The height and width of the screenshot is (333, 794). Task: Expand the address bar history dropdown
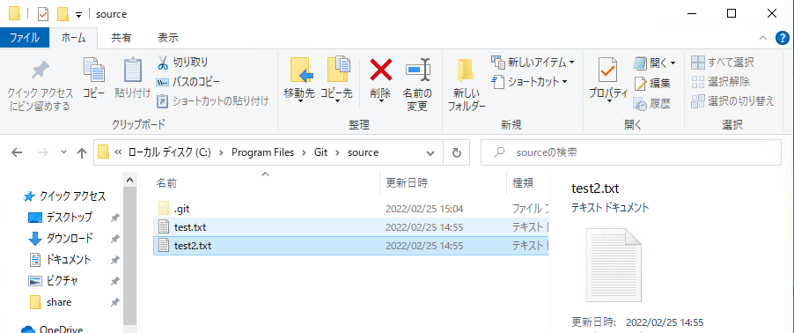(430, 152)
